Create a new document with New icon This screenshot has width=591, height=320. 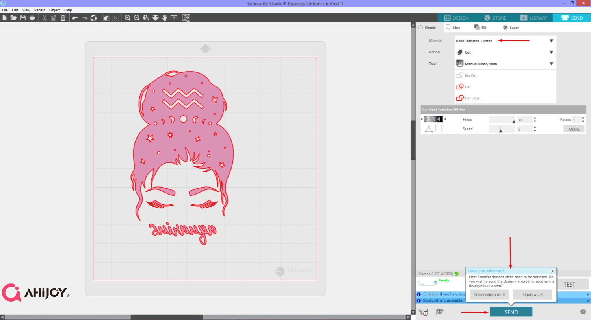(4, 18)
